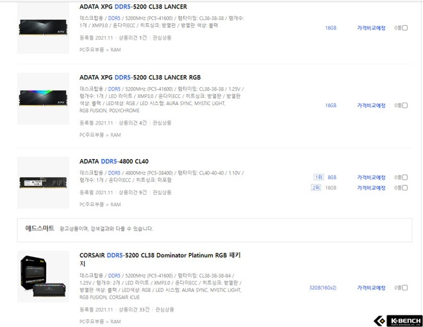Click 가격비교예정 for ADATA DDR5-4800 16GB
Viewport: 423px width, 327px height.
(x=372, y=188)
